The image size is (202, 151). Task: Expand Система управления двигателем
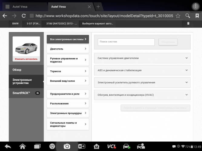click(142, 58)
